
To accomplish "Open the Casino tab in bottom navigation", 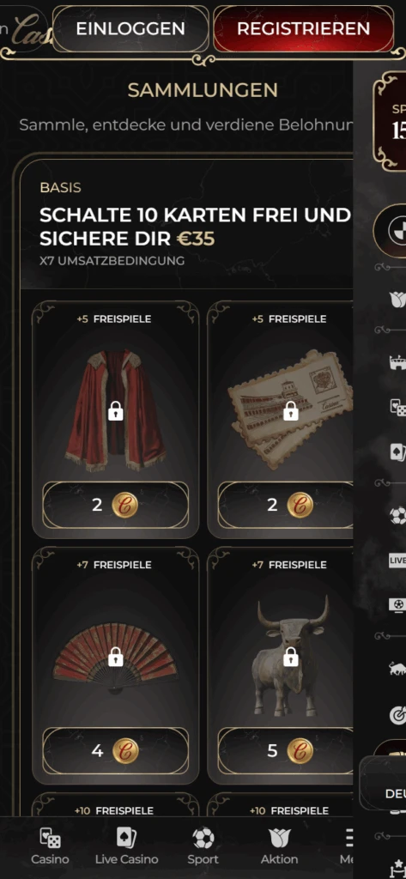I will tap(50, 846).
